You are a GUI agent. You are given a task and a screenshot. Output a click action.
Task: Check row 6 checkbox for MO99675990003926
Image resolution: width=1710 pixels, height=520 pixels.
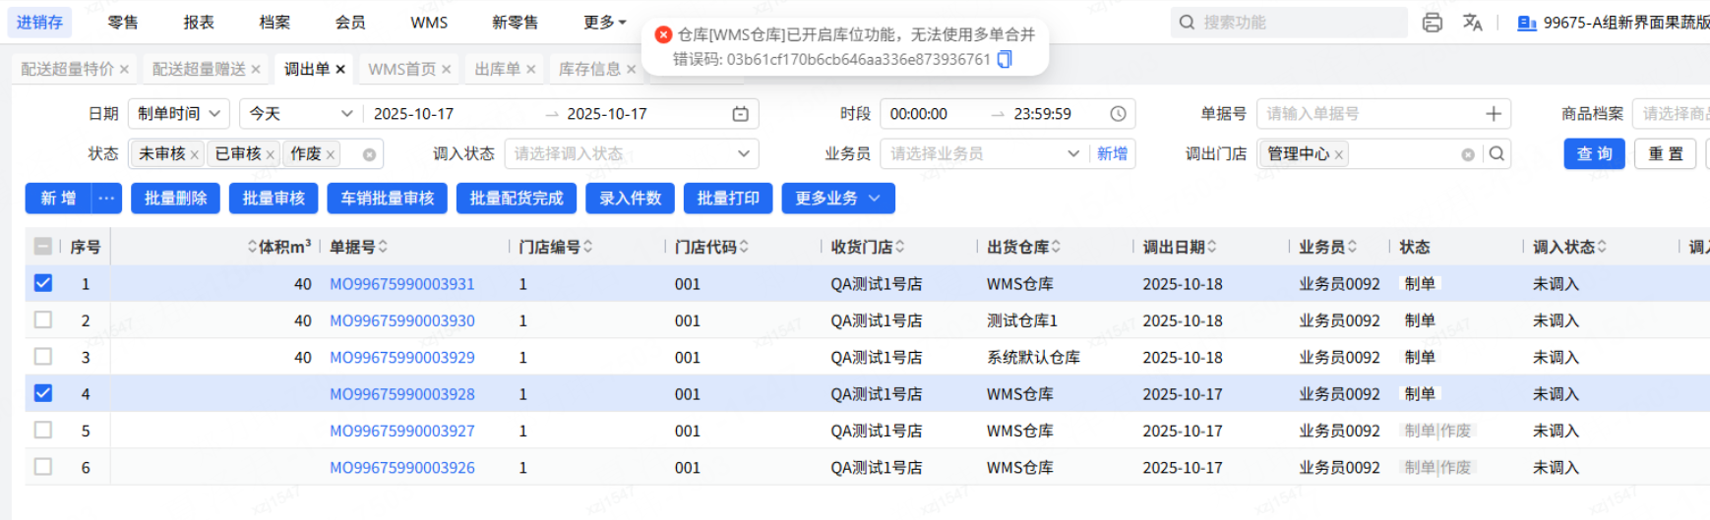(x=43, y=466)
